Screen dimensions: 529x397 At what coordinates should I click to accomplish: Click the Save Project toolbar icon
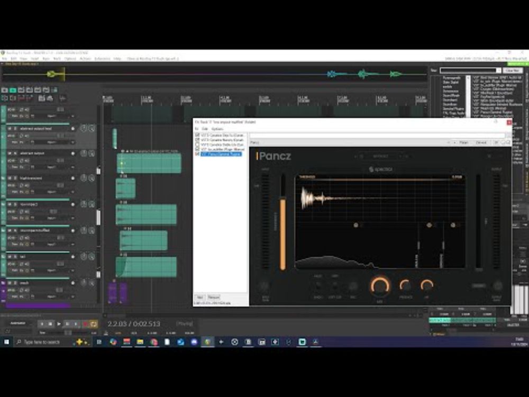(21, 90)
